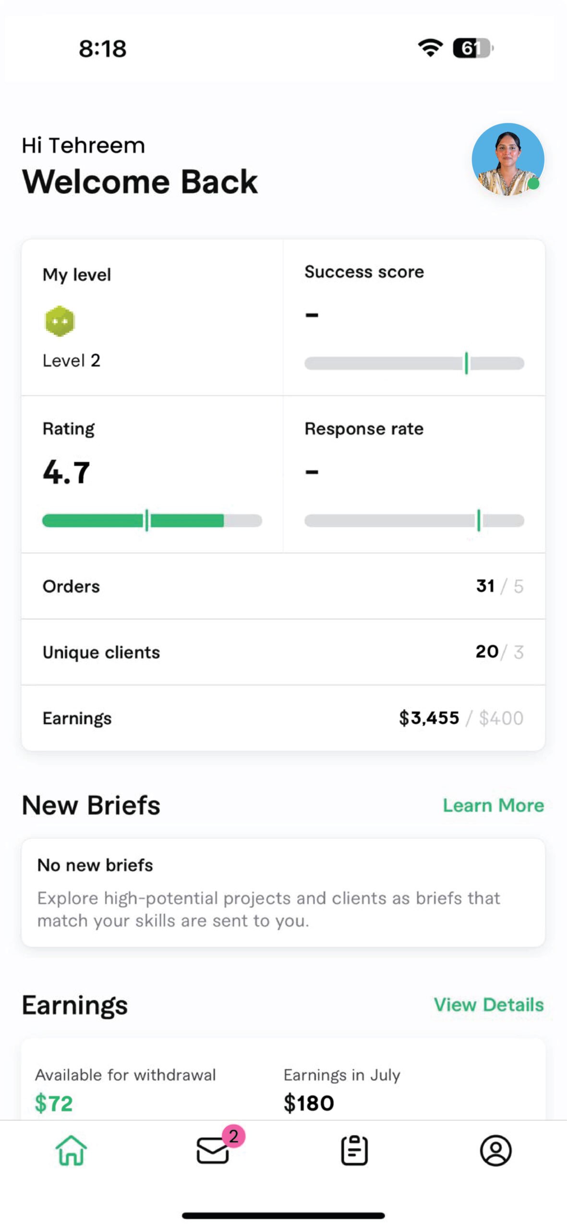Open the orders clipboard icon
The image size is (567, 1230).
354,1151
